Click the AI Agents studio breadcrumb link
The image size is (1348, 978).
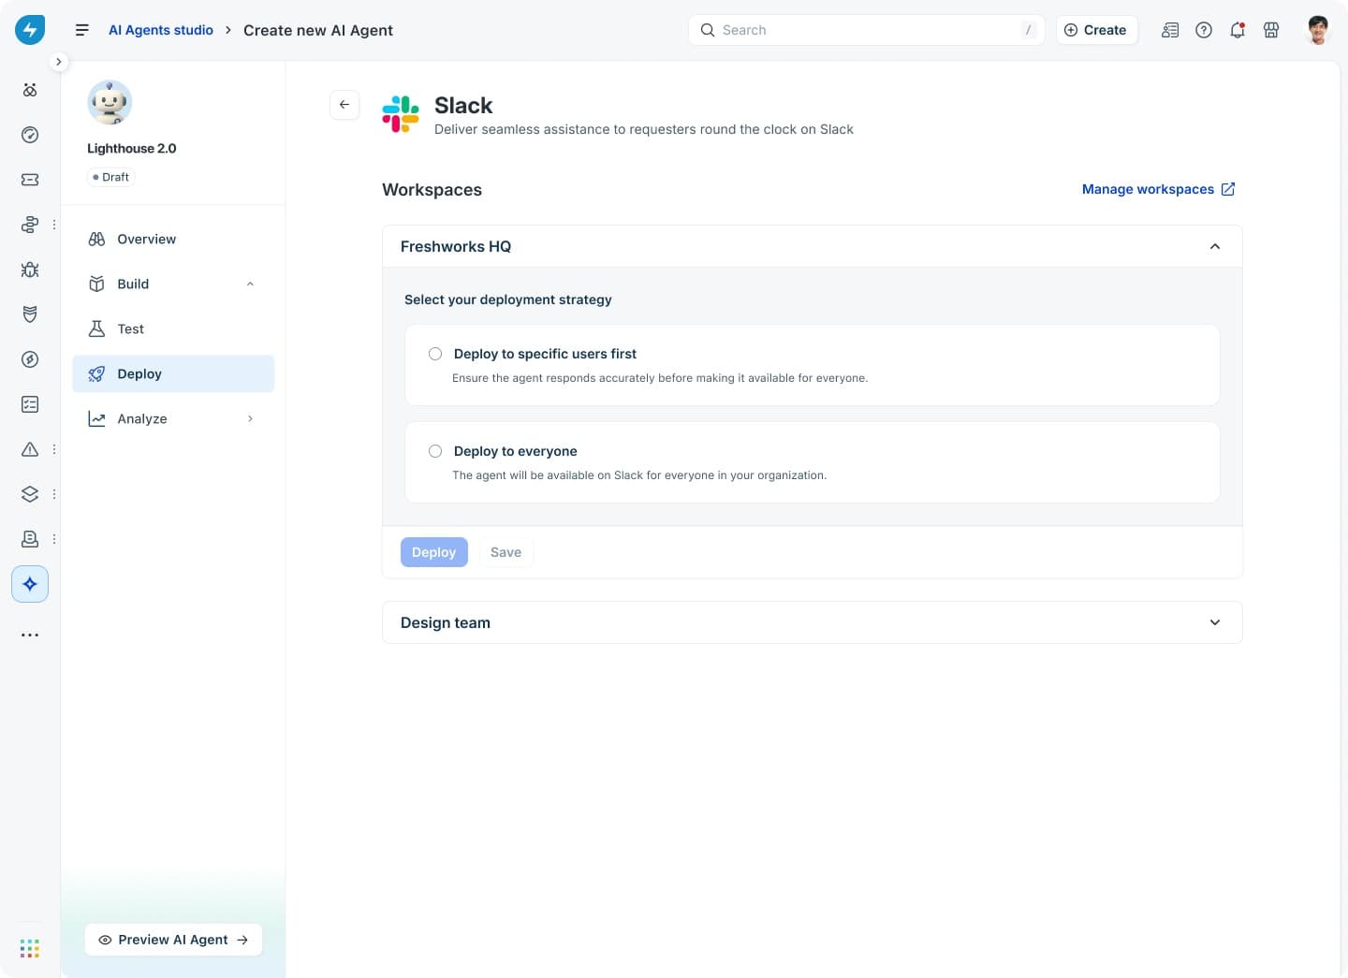[161, 30]
